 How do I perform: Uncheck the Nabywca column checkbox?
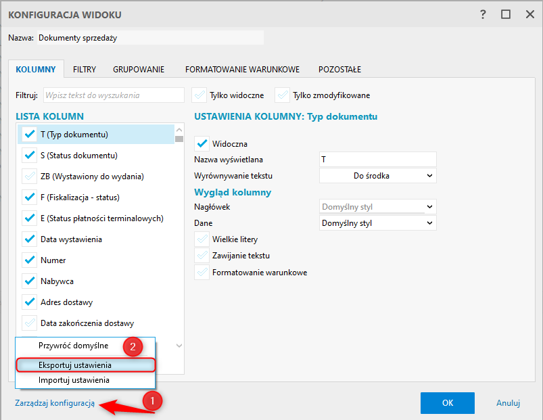pyautogui.click(x=29, y=281)
